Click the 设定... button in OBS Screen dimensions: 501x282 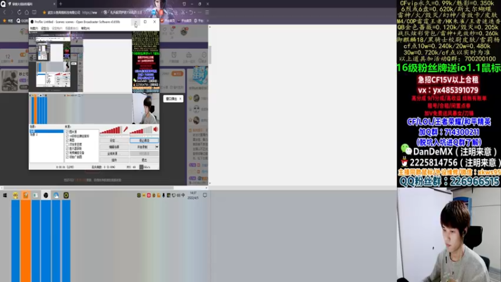115,140
